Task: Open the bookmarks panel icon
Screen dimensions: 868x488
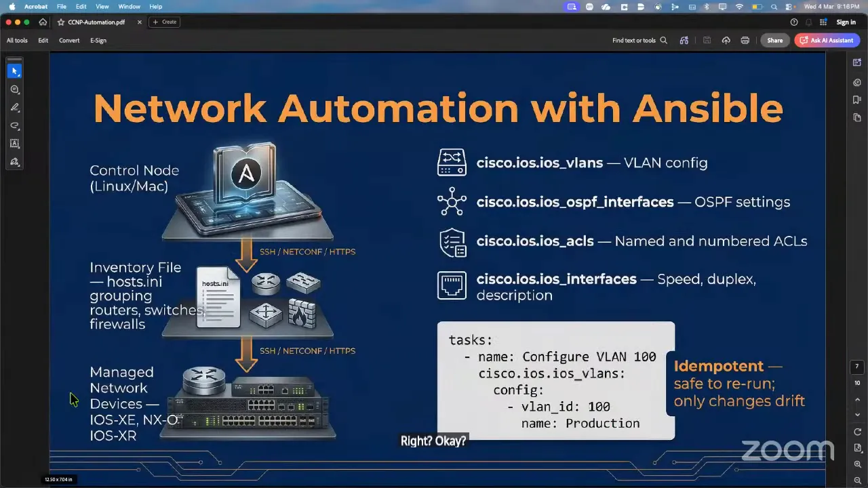Action: tap(856, 99)
